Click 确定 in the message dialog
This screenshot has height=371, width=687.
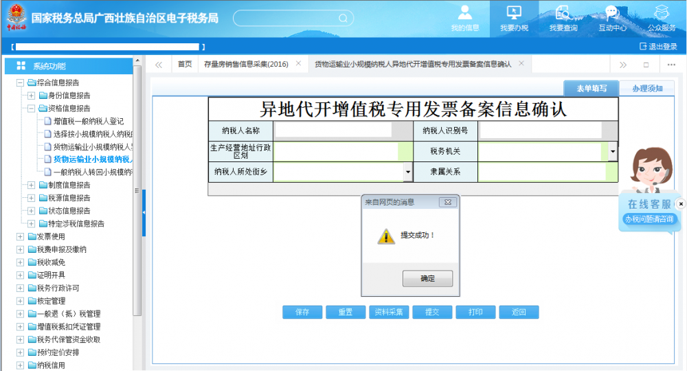(x=427, y=278)
